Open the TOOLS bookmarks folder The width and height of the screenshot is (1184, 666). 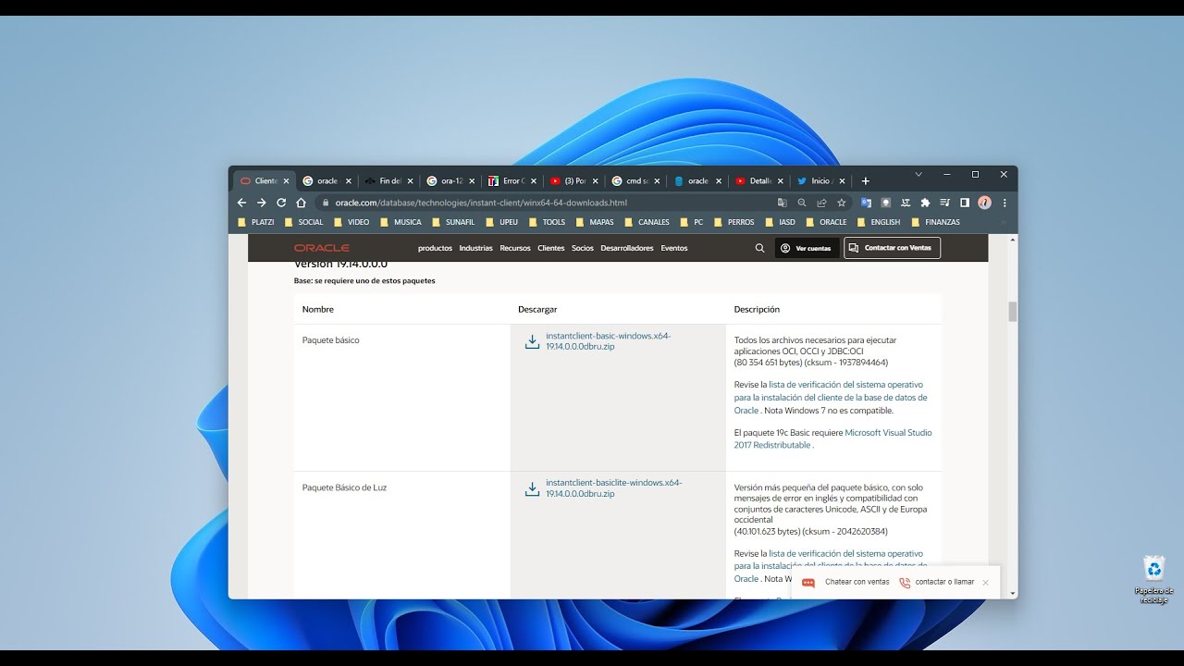tap(547, 222)
